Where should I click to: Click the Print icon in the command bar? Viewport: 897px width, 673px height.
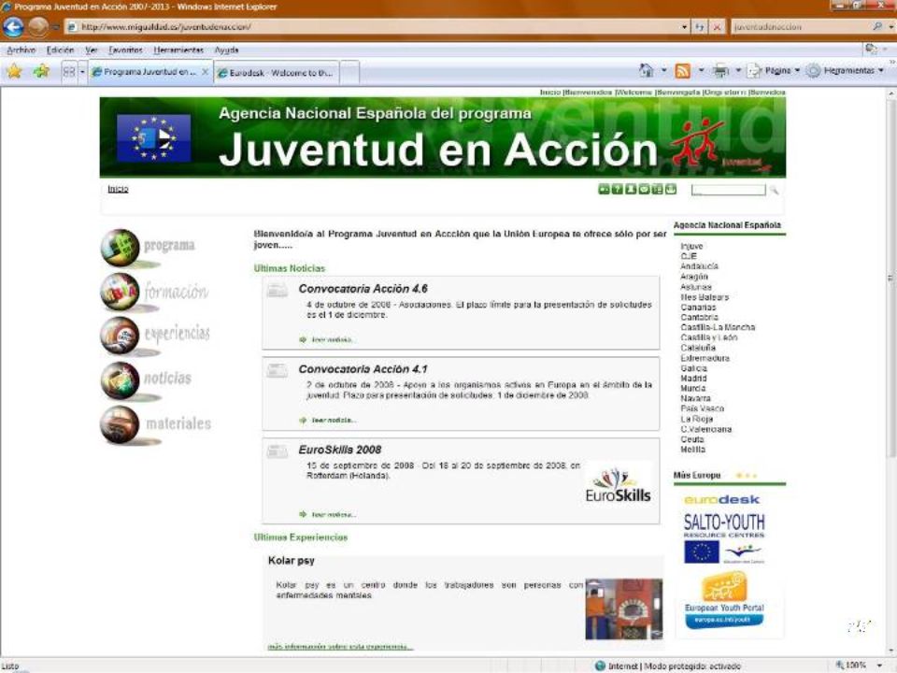coord(720,70)
